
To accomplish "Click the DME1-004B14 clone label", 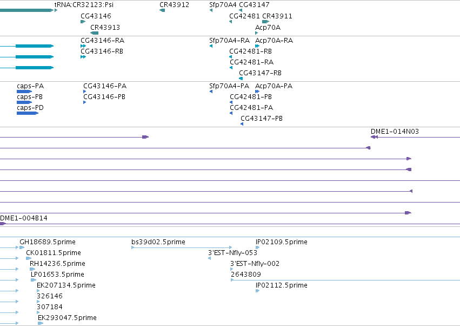I will tap(24, 218).
